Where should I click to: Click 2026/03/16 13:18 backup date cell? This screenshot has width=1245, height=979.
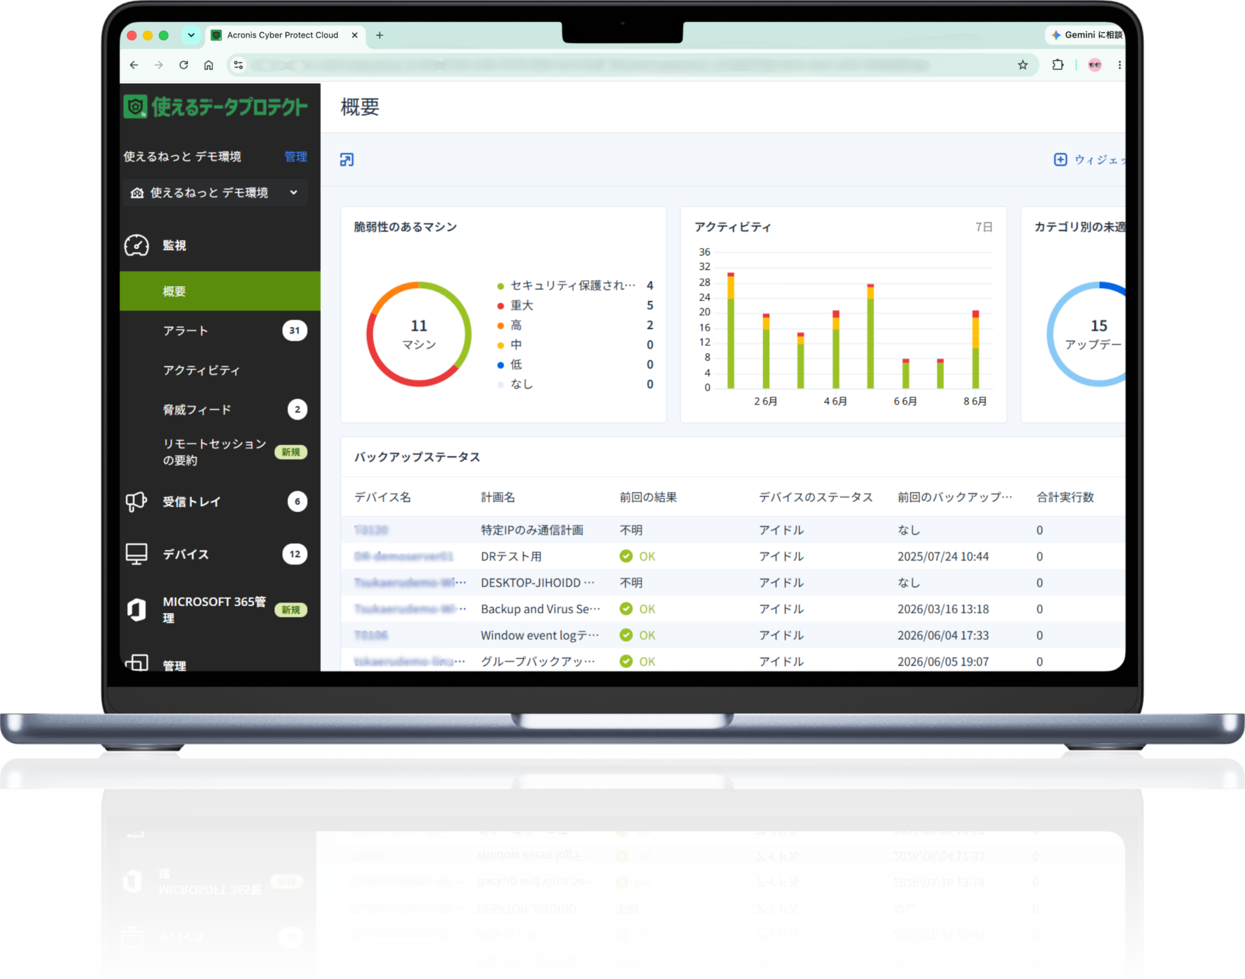943,609
